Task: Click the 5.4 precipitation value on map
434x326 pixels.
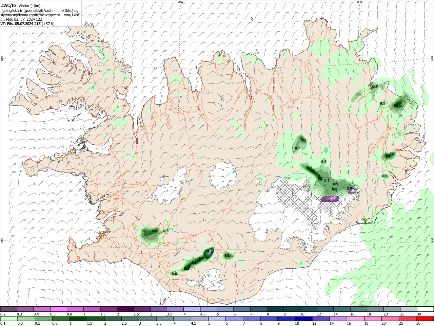Action: pos(210,252)
